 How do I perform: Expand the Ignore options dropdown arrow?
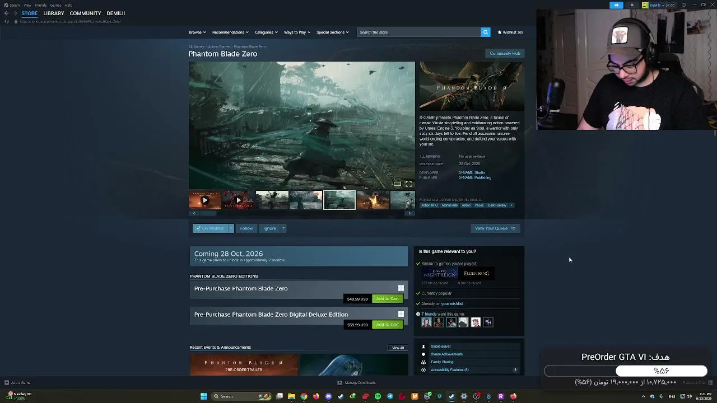[283, 228]
